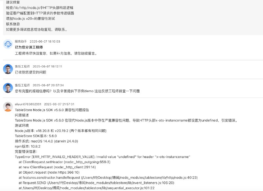Click stack line at features.constructor.handleRequest
The width and height of the screenshot is (263, 191).
click(108, 178)
